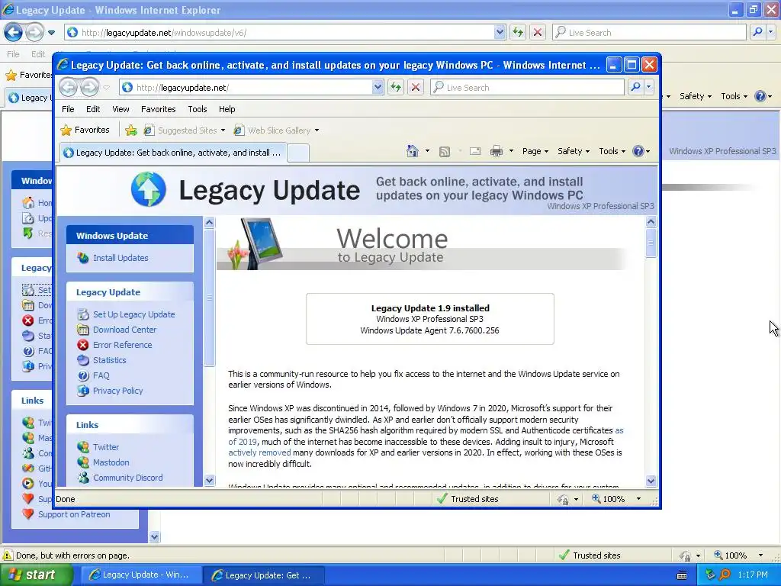Go back in the background Windows Update window
781x586 pixels.
(14, 32)
